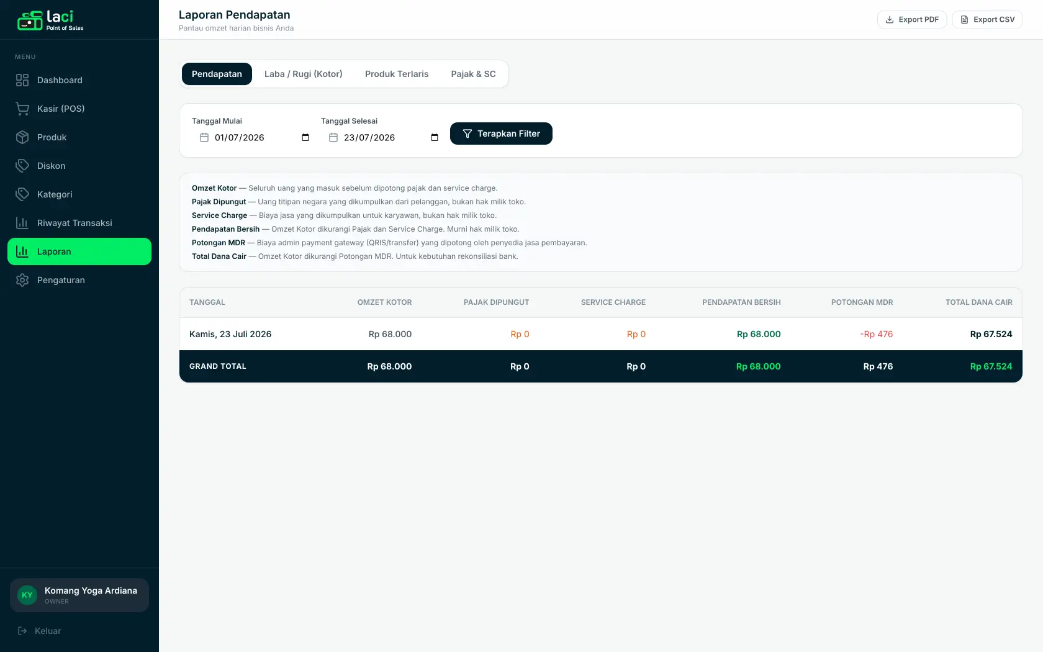Screen dimensions: 1043x652
Task: Click the Tanggal Selesai field 23/07/2026
Action: [x=383, y=138]
